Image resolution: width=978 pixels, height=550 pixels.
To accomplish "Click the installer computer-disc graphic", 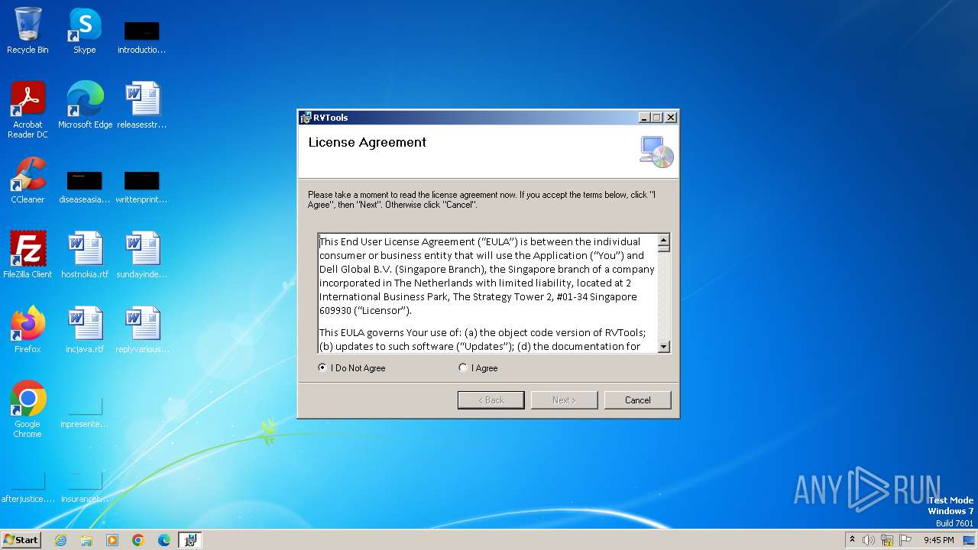I will [x=656, y=151].
